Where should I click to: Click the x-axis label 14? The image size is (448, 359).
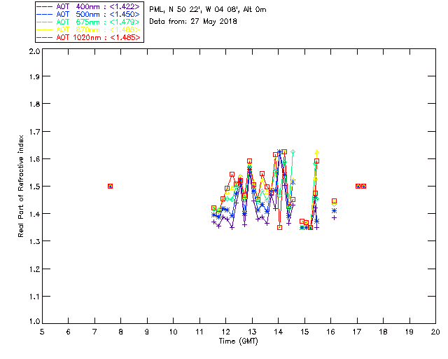[x=279, y=332]
